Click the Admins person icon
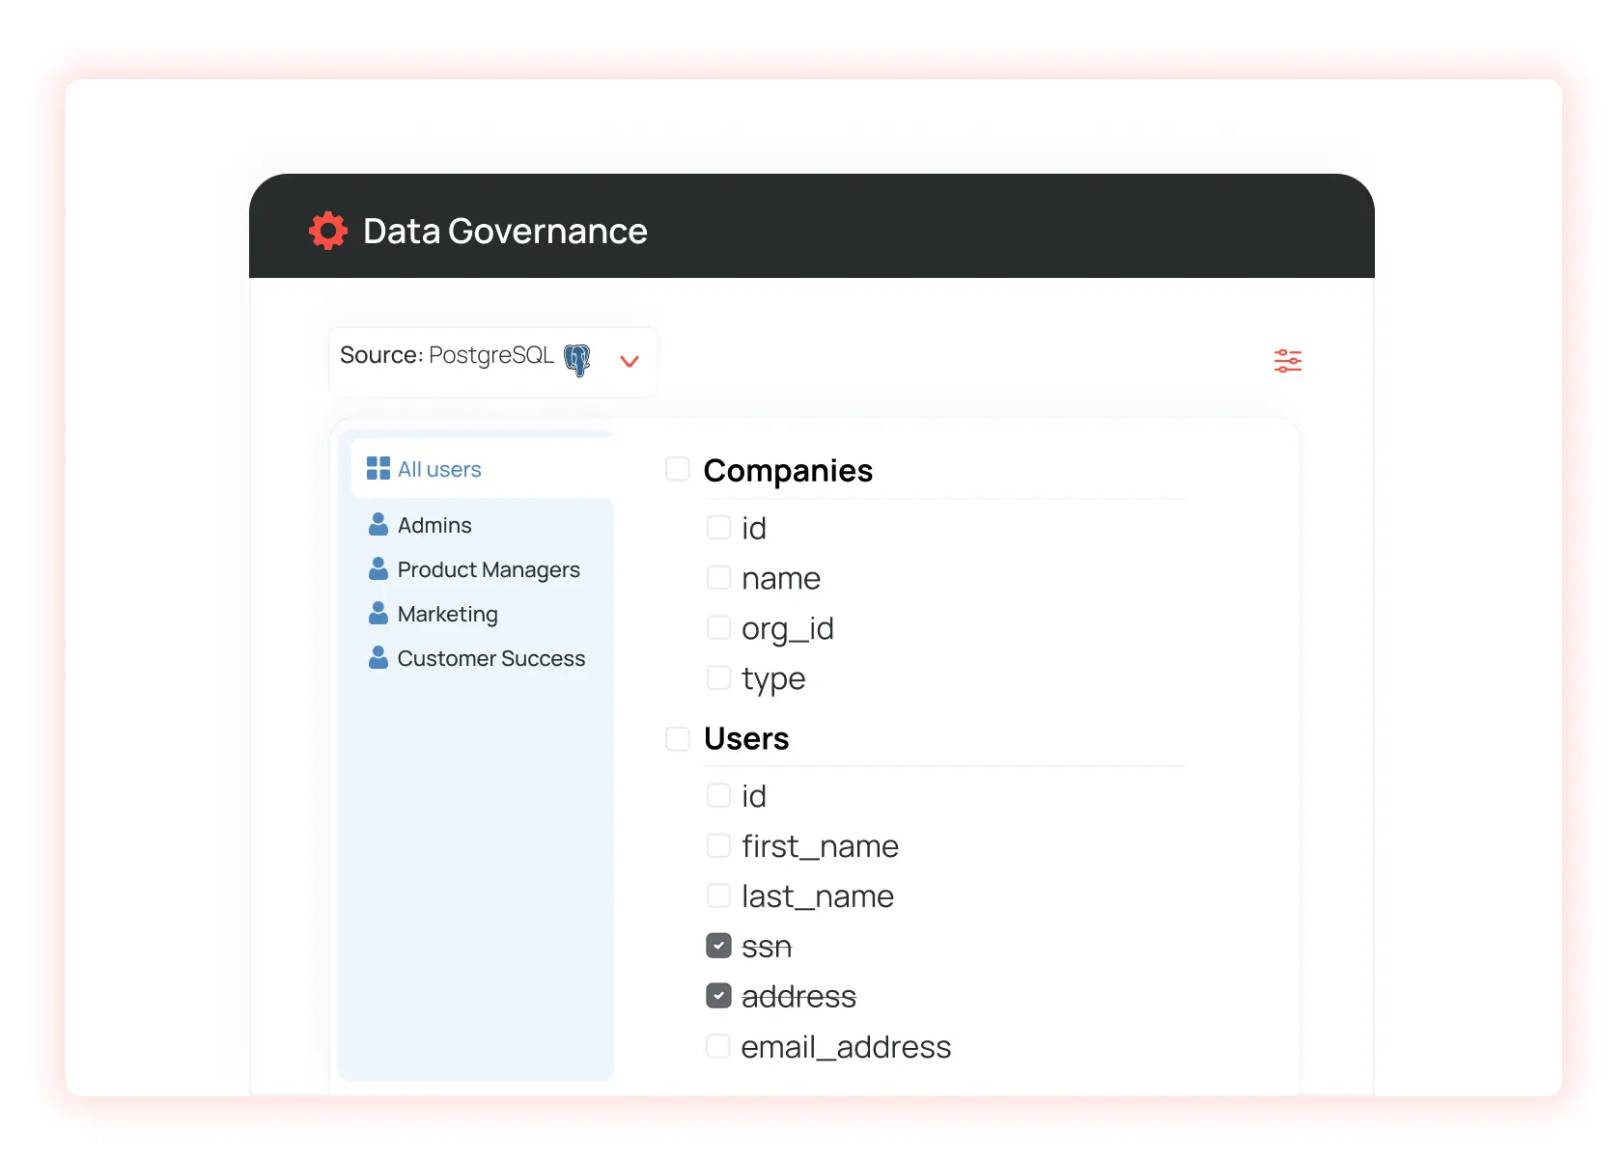1624x1158 pixels. (378, 525)
